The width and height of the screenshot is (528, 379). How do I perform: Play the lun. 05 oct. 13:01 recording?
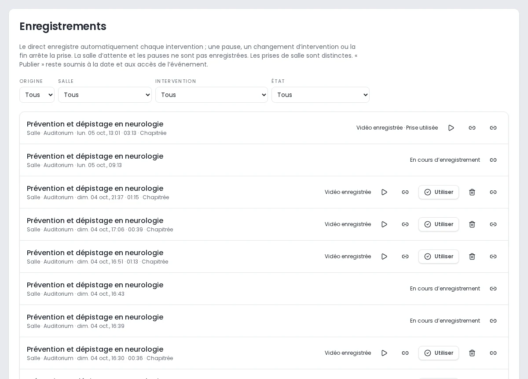click(451, 128)
